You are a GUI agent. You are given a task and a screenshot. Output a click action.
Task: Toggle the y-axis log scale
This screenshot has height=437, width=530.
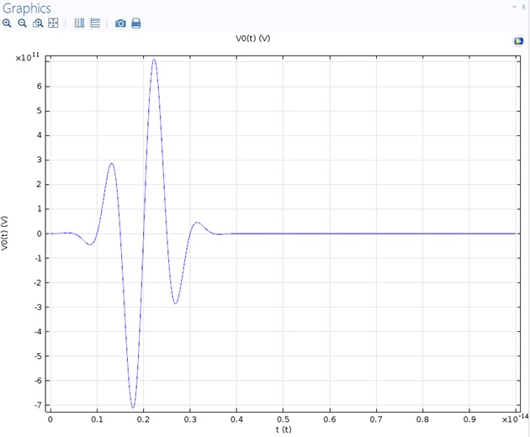(95, 24)
